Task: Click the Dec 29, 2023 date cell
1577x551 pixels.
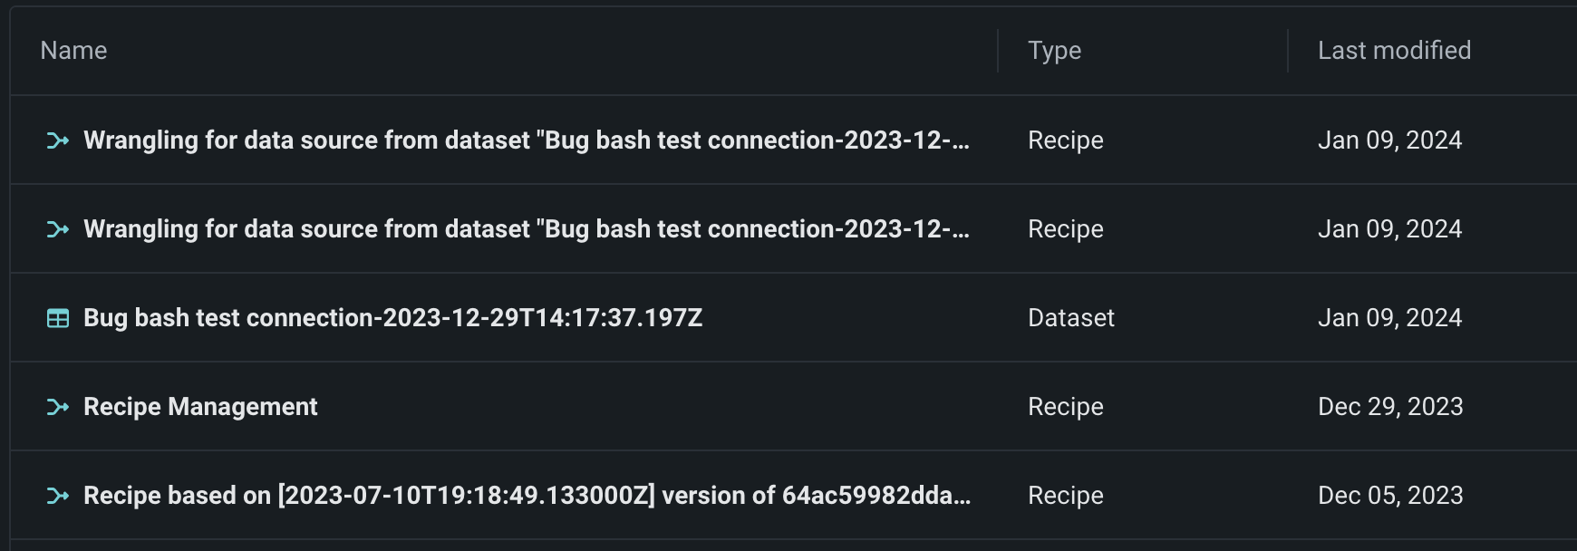Action: pyautogui.click(x=1390, y=407)
